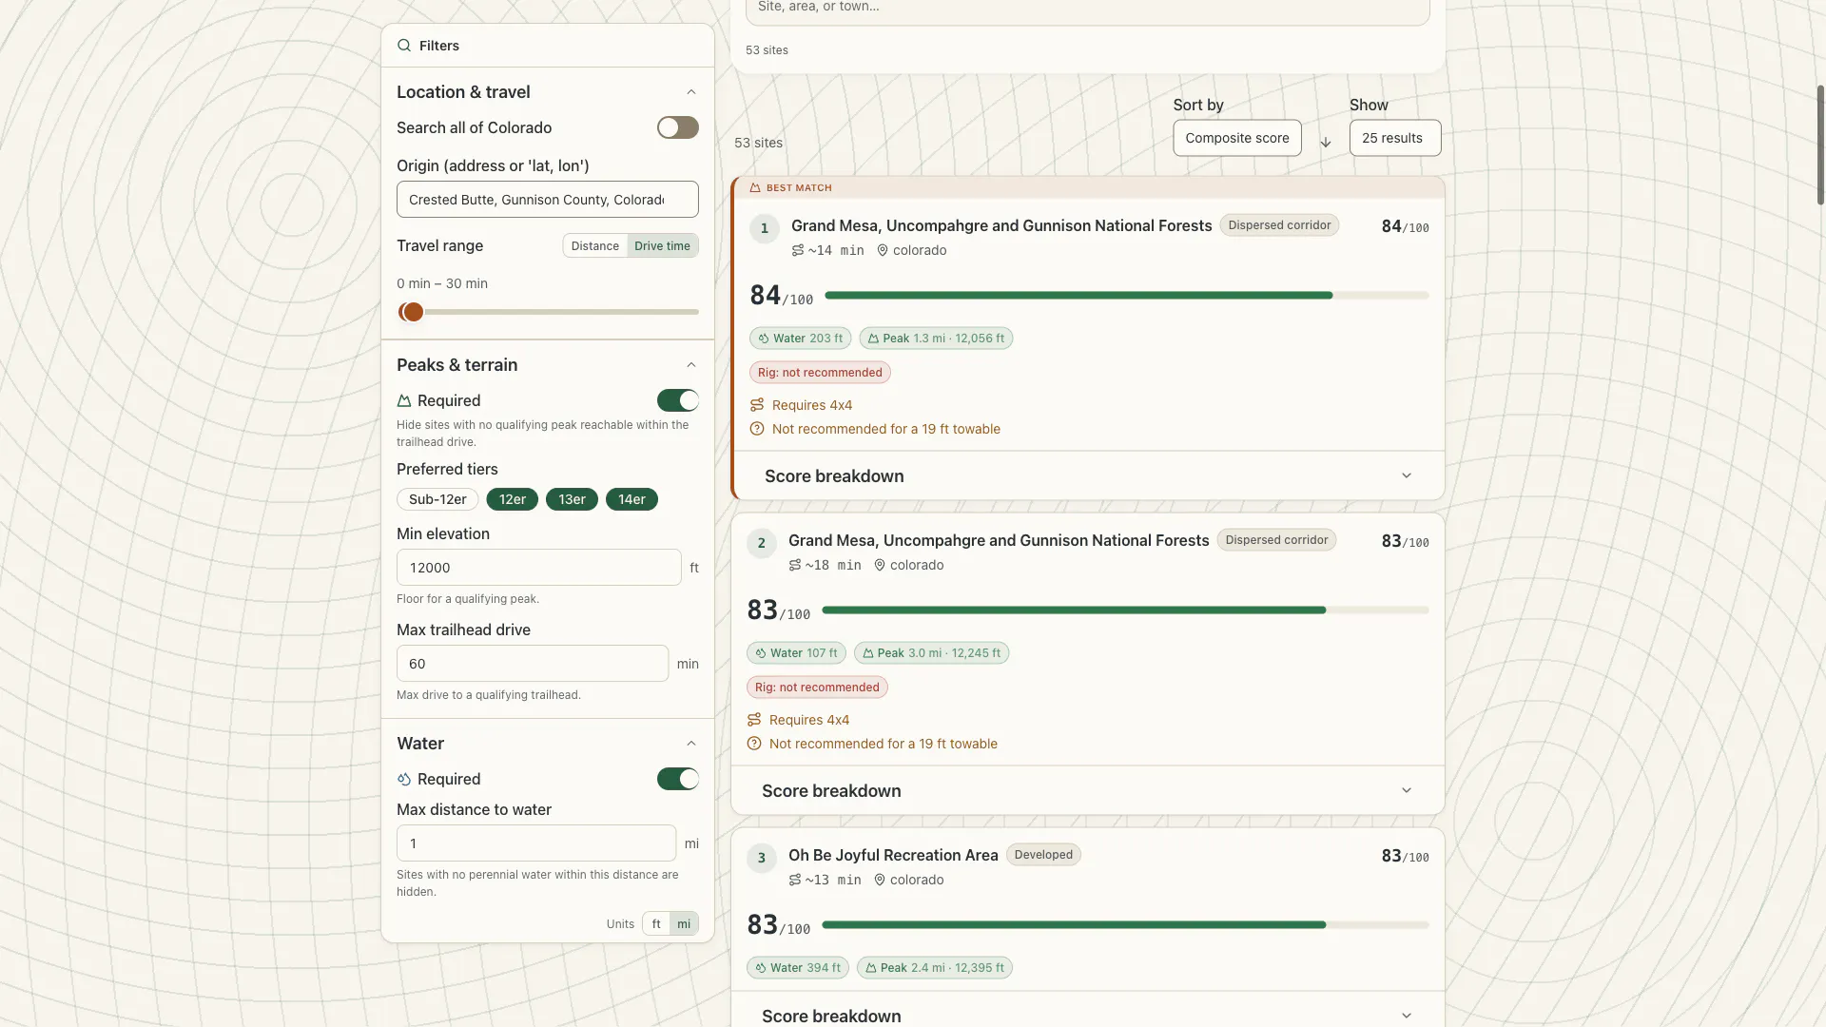Click the Requires 4x4 icon on the ~18 min card
The image size is (1826, 1027).
(754, 720)
